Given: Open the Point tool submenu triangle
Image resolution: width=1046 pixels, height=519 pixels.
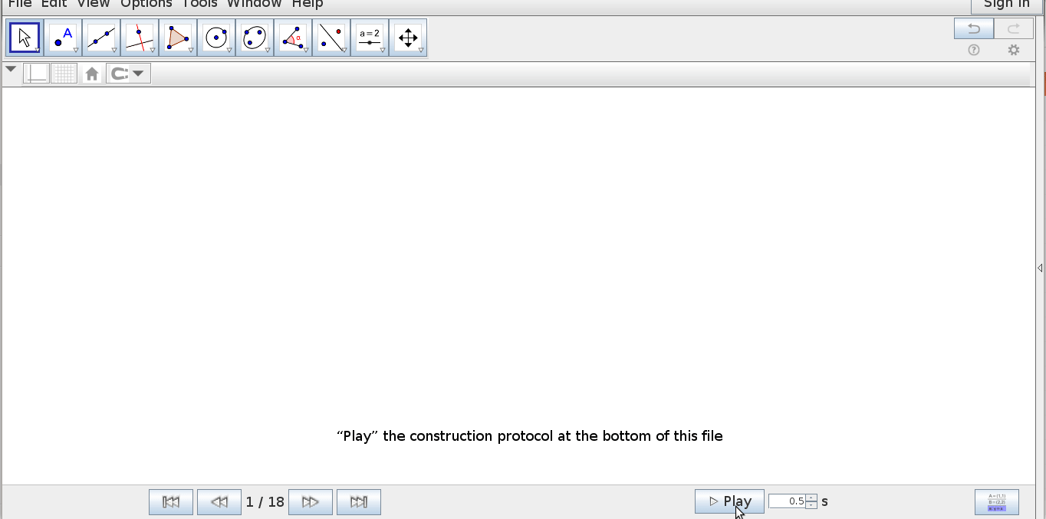Looking at the screenshot, I should tap(76, 51).
